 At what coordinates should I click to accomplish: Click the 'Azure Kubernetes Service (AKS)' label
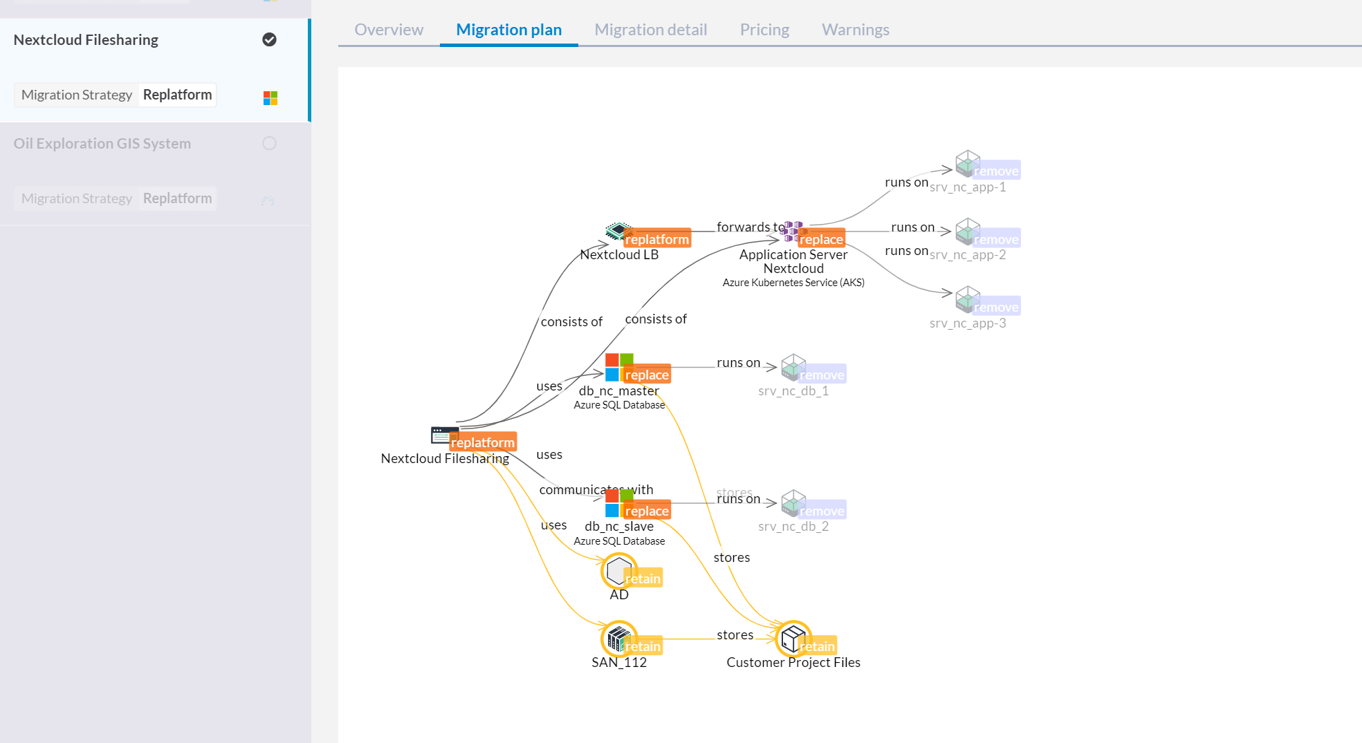[793, 282]
